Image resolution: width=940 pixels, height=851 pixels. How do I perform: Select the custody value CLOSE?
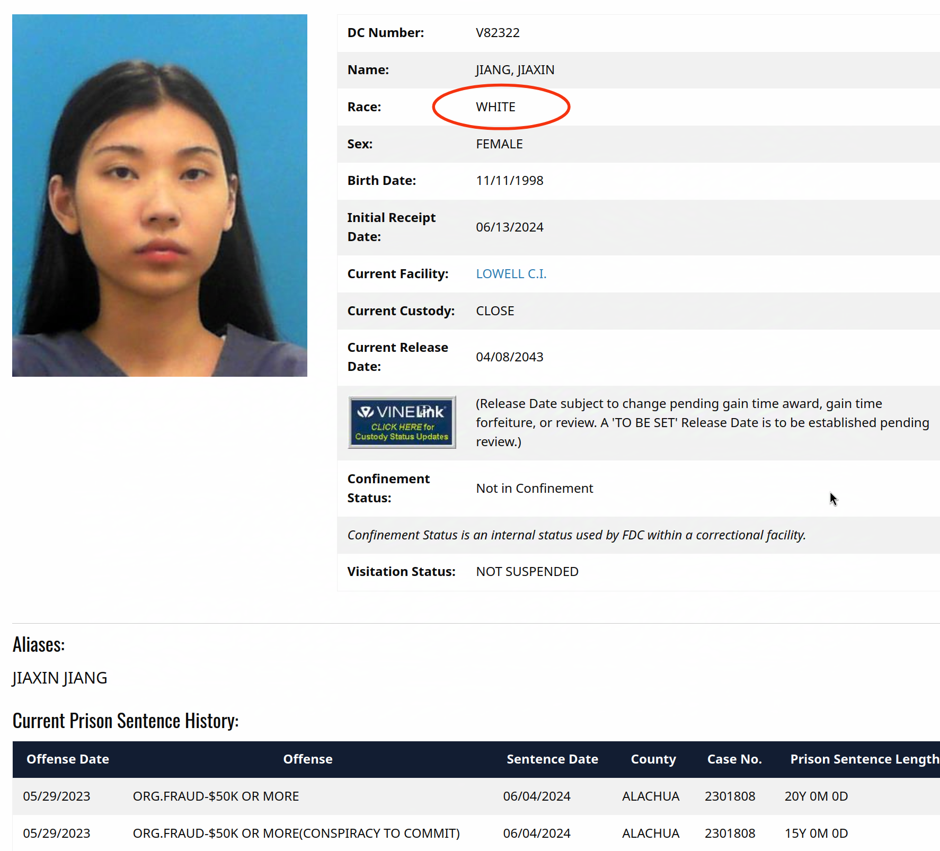(495, 311)
